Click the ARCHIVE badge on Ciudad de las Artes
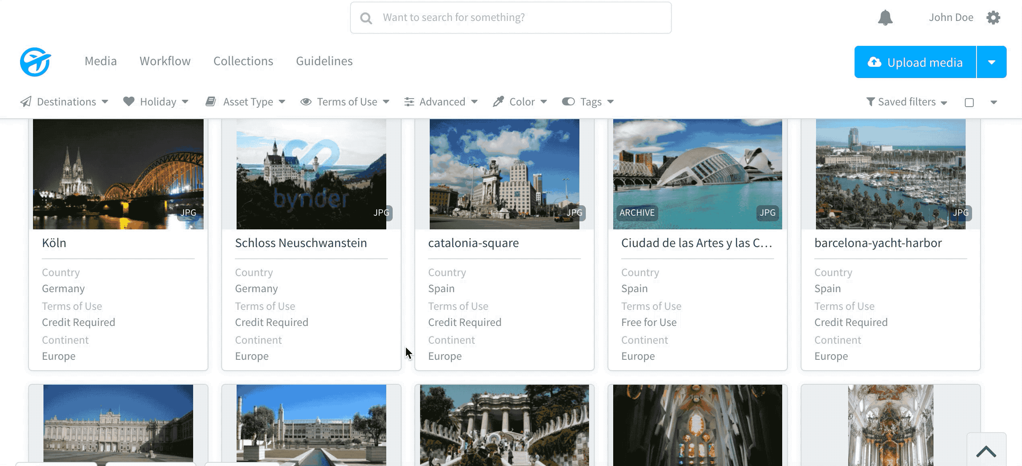Viewport: 1022px width, 466px height. coord(637,212)
